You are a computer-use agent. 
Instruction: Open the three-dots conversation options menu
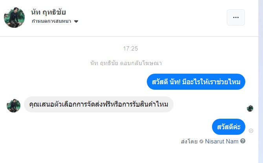coord(236,17)
